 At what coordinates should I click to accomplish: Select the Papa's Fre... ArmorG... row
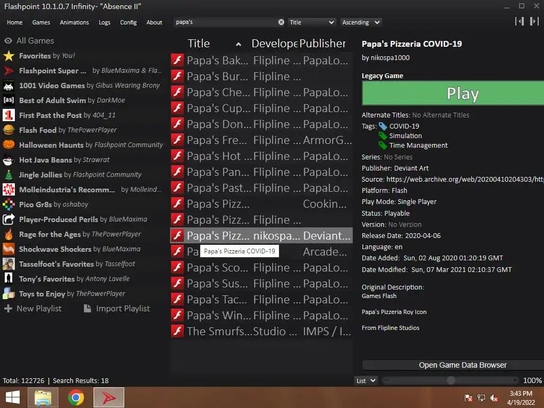[261, 140]
